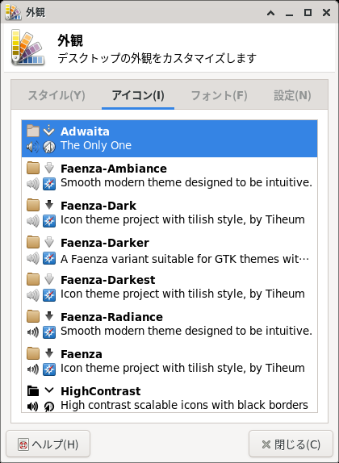Click the Faenza-Radiance browser compass icon
Image resolution: width=339 pixels, height=463 pixels.
pos(49,332)
